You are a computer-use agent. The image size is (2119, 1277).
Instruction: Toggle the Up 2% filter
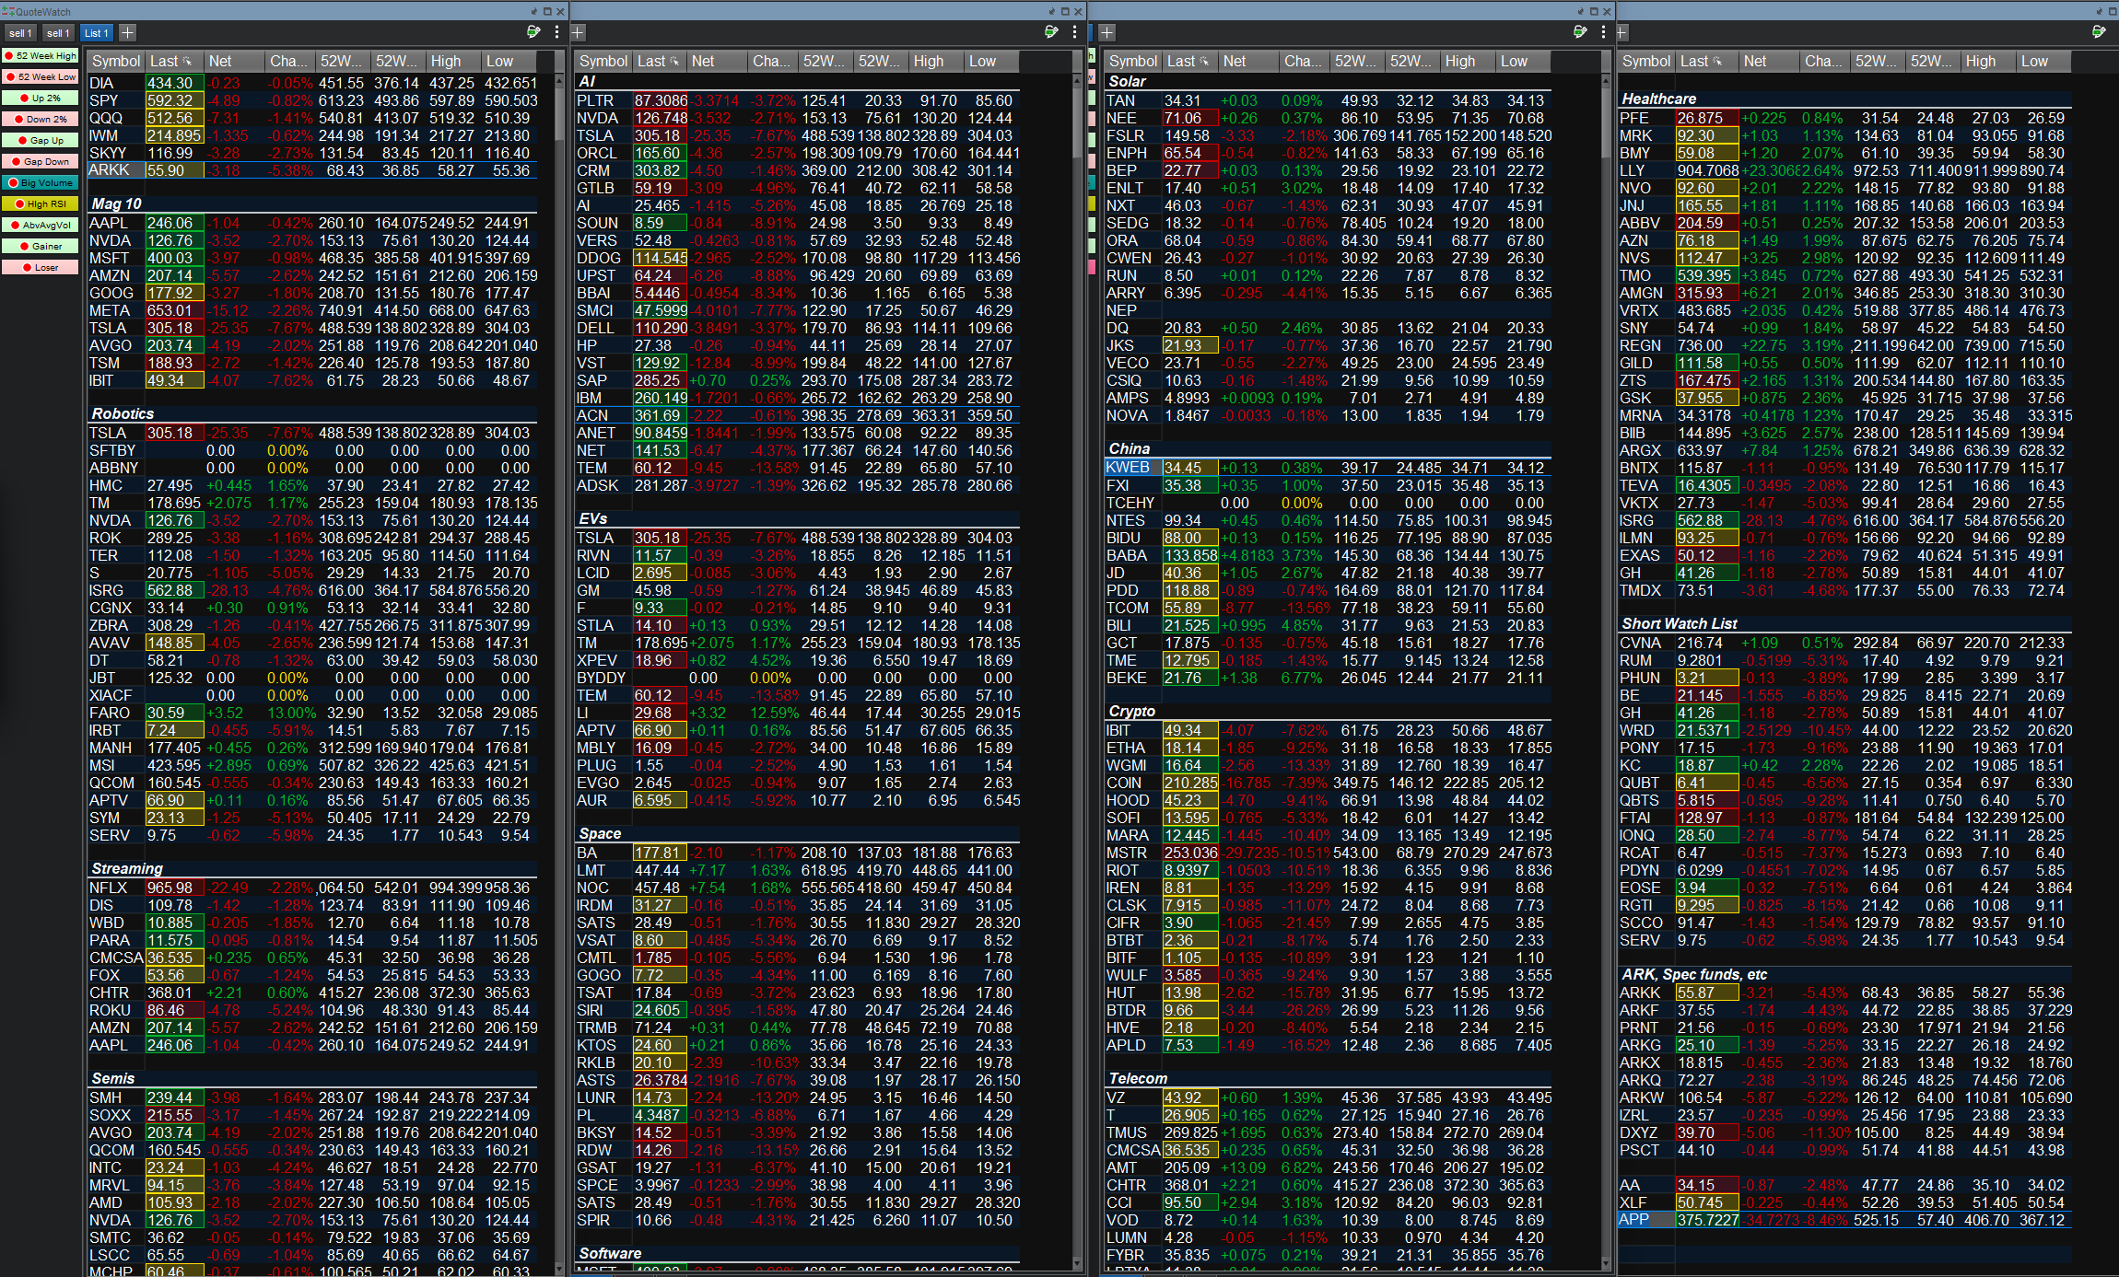tap(41, 99)
